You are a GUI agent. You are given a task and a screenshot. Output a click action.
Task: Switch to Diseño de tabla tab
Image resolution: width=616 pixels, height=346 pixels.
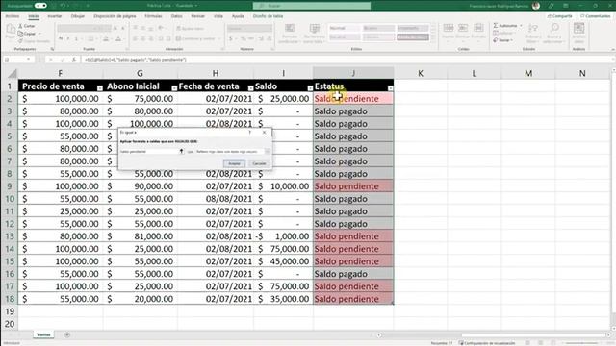pyautogui.click(x=268, y=16)
